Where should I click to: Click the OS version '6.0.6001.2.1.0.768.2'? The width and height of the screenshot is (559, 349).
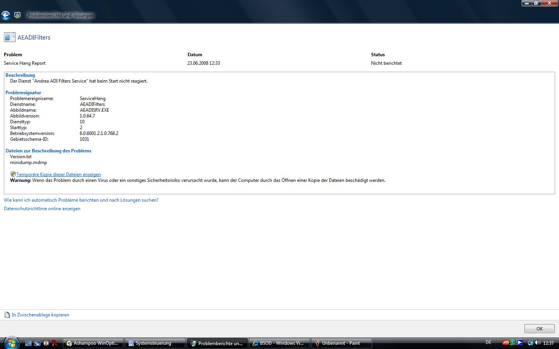[99, 133]
